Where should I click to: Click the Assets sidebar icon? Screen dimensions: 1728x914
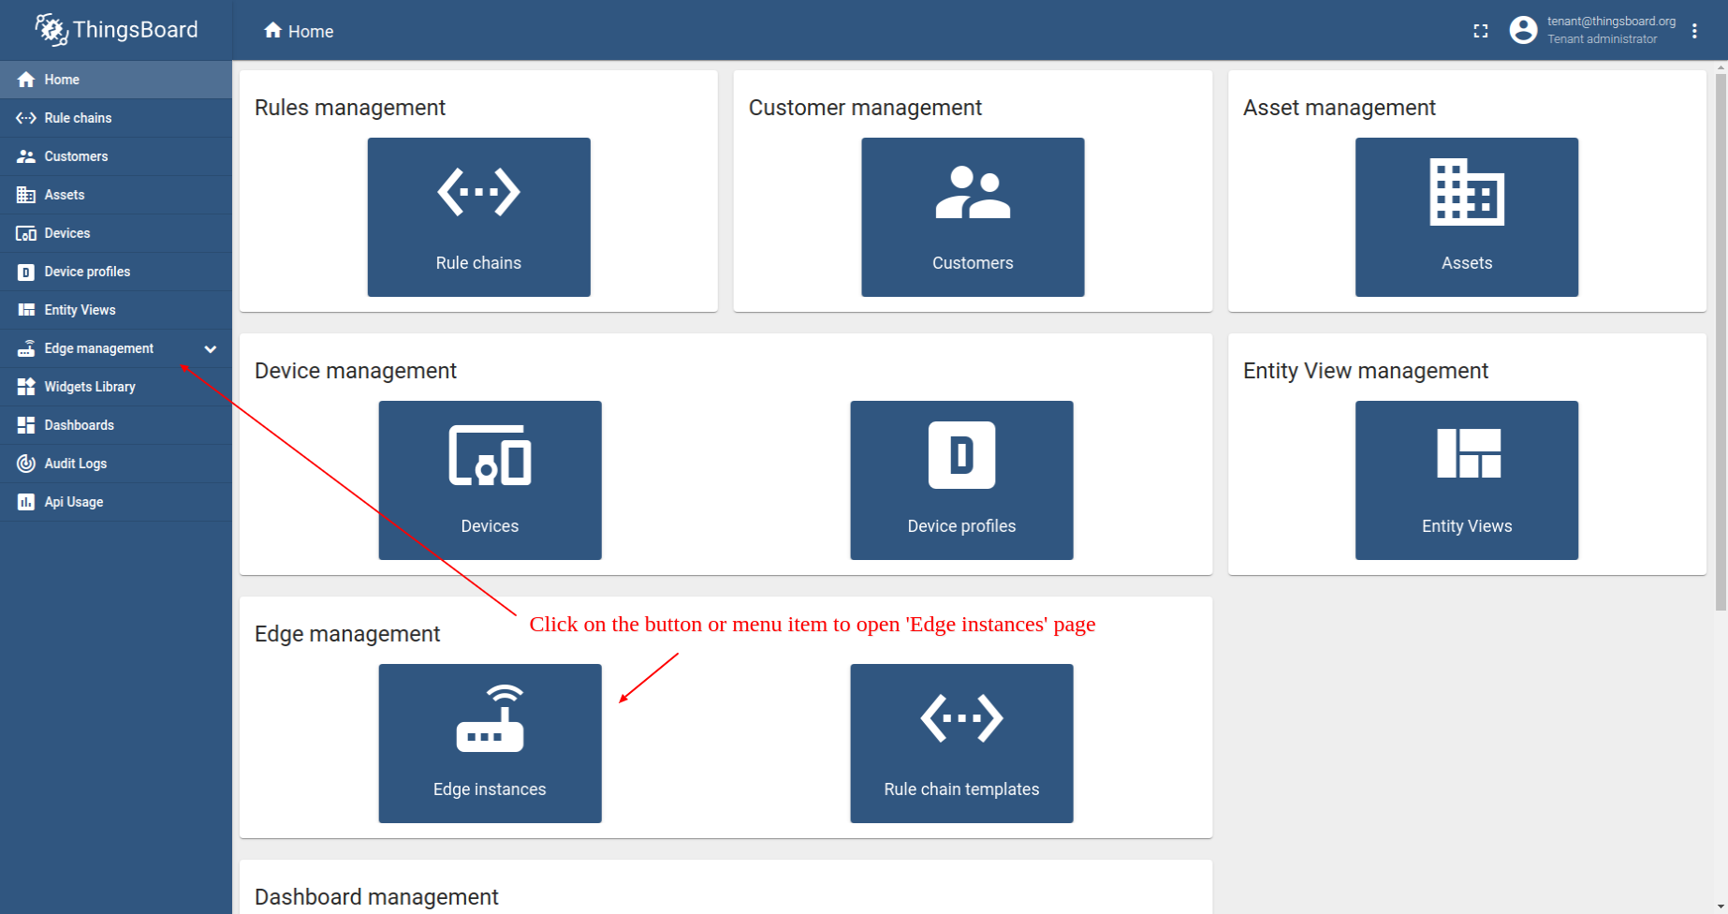[x=26, y=195]
